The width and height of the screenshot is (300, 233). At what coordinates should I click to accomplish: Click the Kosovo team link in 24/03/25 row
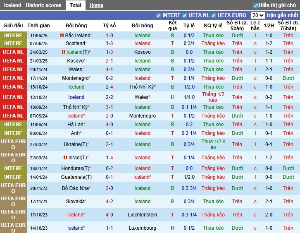click(x=143, y=52)
